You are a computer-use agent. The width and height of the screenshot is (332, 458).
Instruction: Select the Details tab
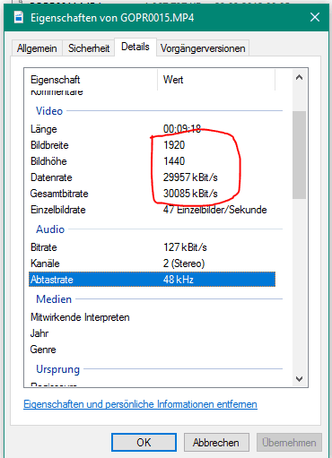pyautogui.click(x=135, y=47)
